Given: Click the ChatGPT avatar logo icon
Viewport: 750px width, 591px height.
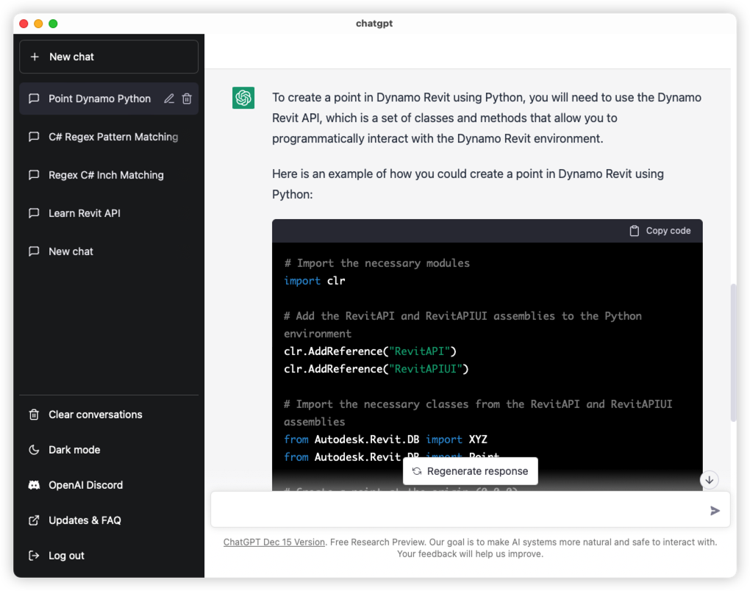Looking at the screenshot, I should coord(243,98).
